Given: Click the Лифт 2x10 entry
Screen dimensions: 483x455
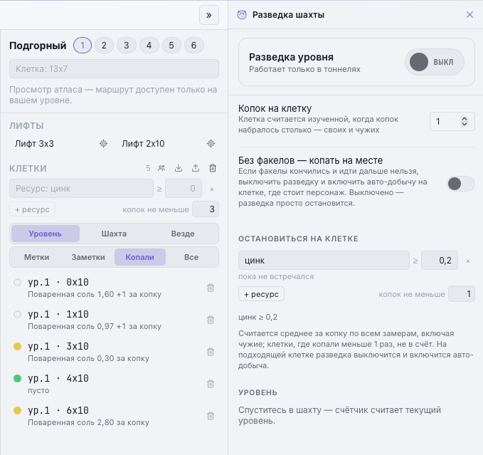Looking at the screenshot, I should (x=143, y=144).
